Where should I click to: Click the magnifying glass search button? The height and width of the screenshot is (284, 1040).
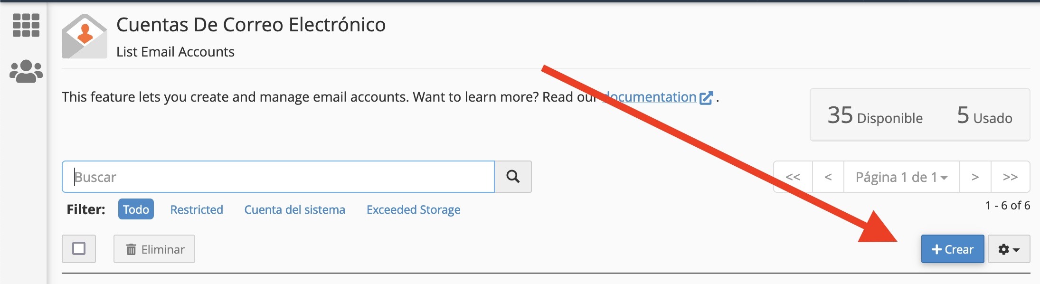[513, 177]
